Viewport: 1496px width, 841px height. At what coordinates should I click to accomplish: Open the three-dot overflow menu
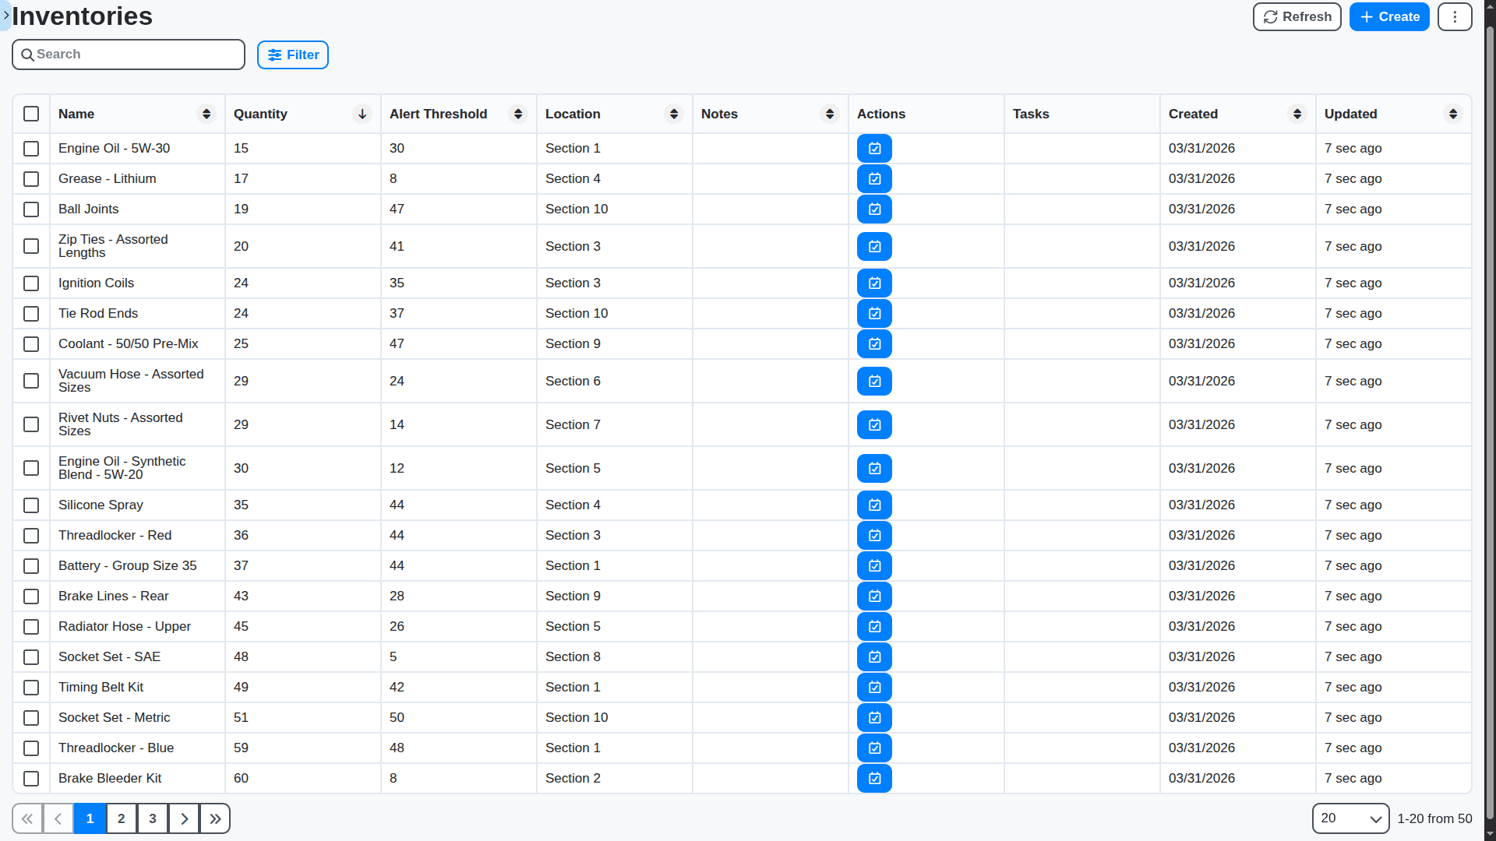click(1454, 16)
